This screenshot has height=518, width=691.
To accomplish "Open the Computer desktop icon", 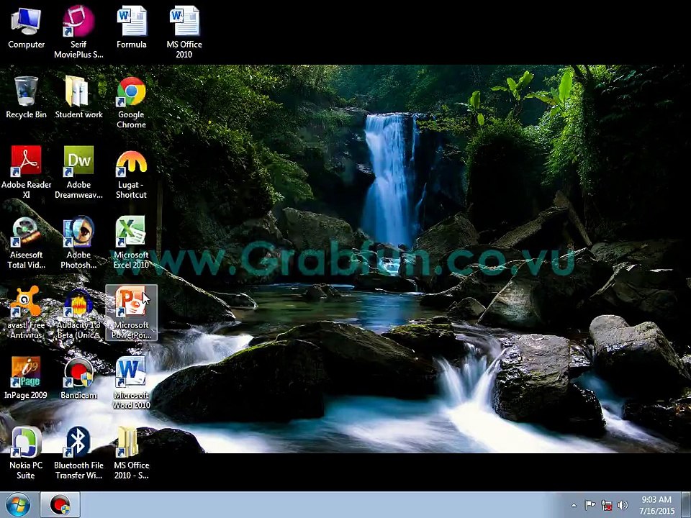I will tap(26, 28).
